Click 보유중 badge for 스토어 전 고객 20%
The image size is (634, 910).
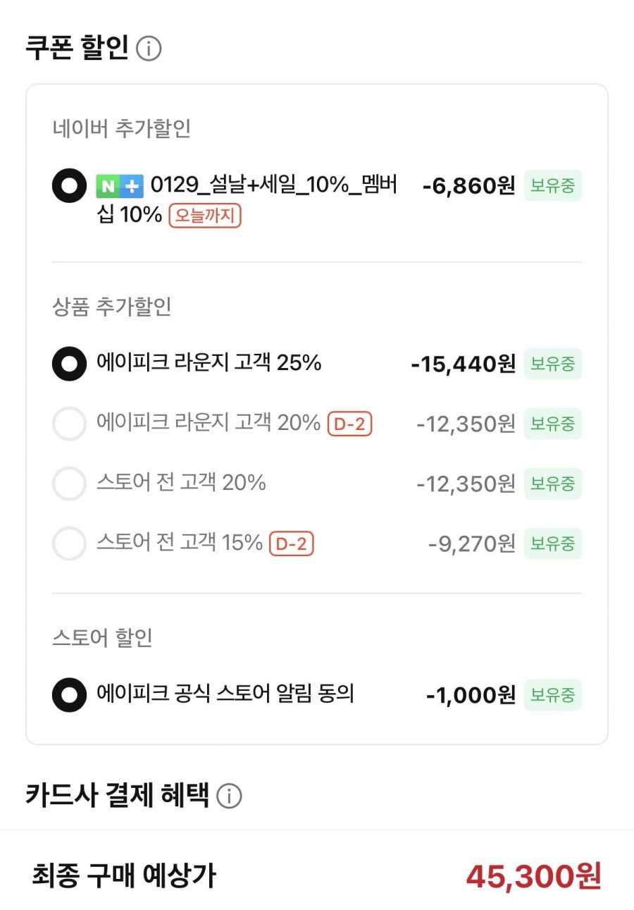(x=552, y=484)
